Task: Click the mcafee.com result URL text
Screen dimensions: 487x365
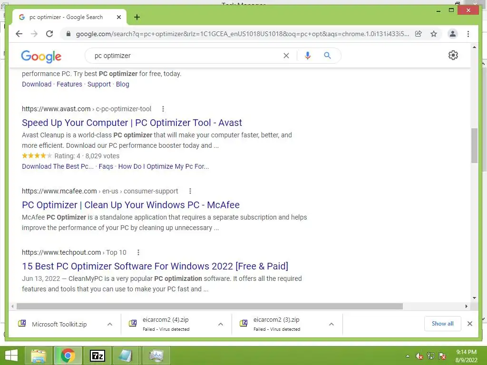Action: [100, 191]
